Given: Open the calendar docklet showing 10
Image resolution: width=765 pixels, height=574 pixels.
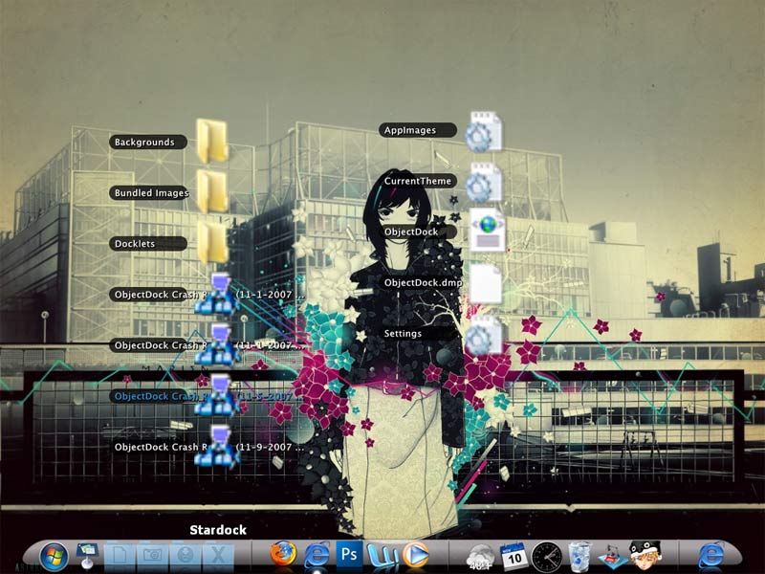Looking at the screenshot, I should pyautogui.click(x=514, y=557).
